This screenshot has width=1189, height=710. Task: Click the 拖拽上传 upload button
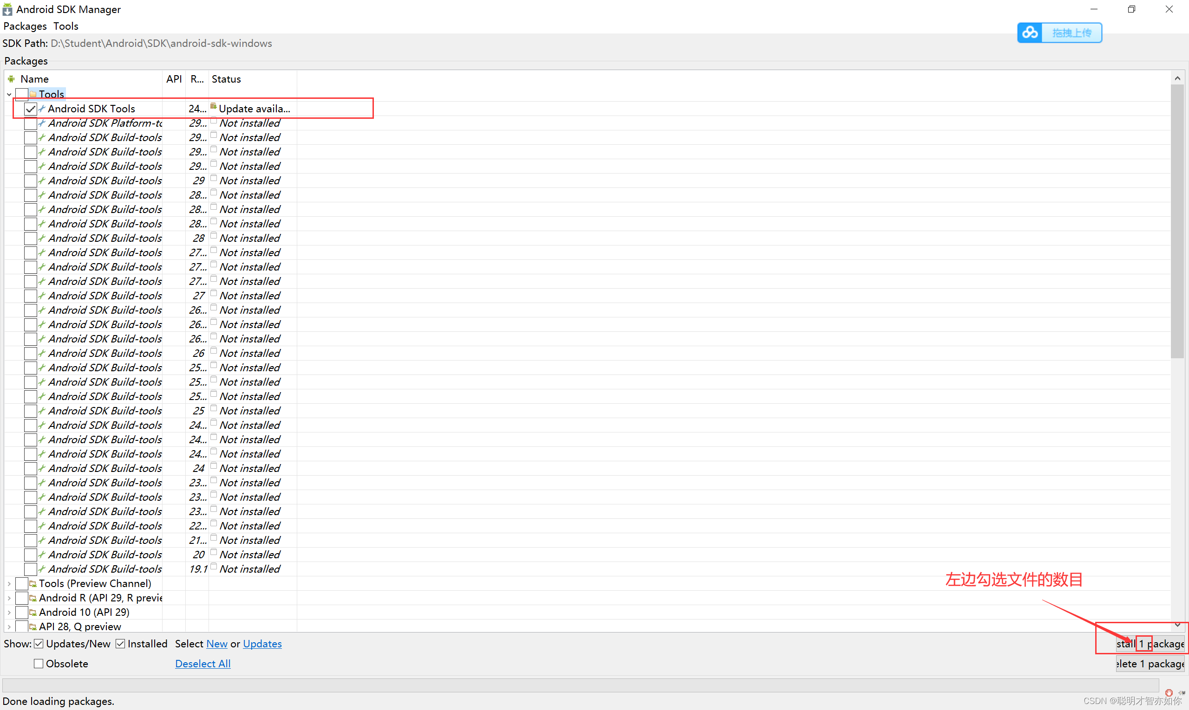coord(1060,32)
